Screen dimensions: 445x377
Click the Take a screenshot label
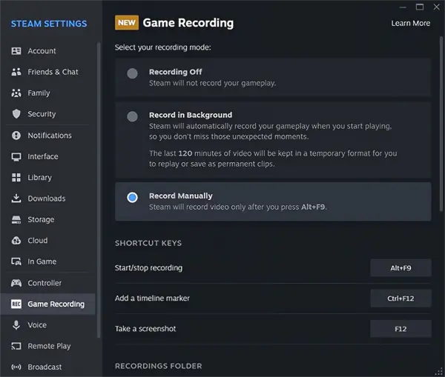pos(145,329)
